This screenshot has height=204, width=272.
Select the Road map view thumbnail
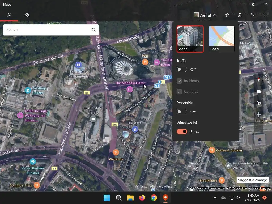[x=221, y=39]
